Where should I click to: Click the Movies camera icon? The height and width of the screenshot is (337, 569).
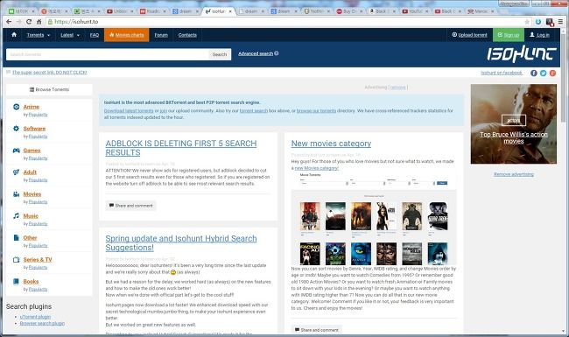(16, 194)
